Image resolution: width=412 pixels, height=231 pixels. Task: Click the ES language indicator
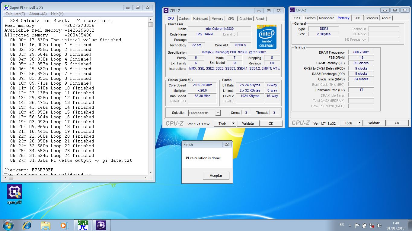tap(341, 225)
